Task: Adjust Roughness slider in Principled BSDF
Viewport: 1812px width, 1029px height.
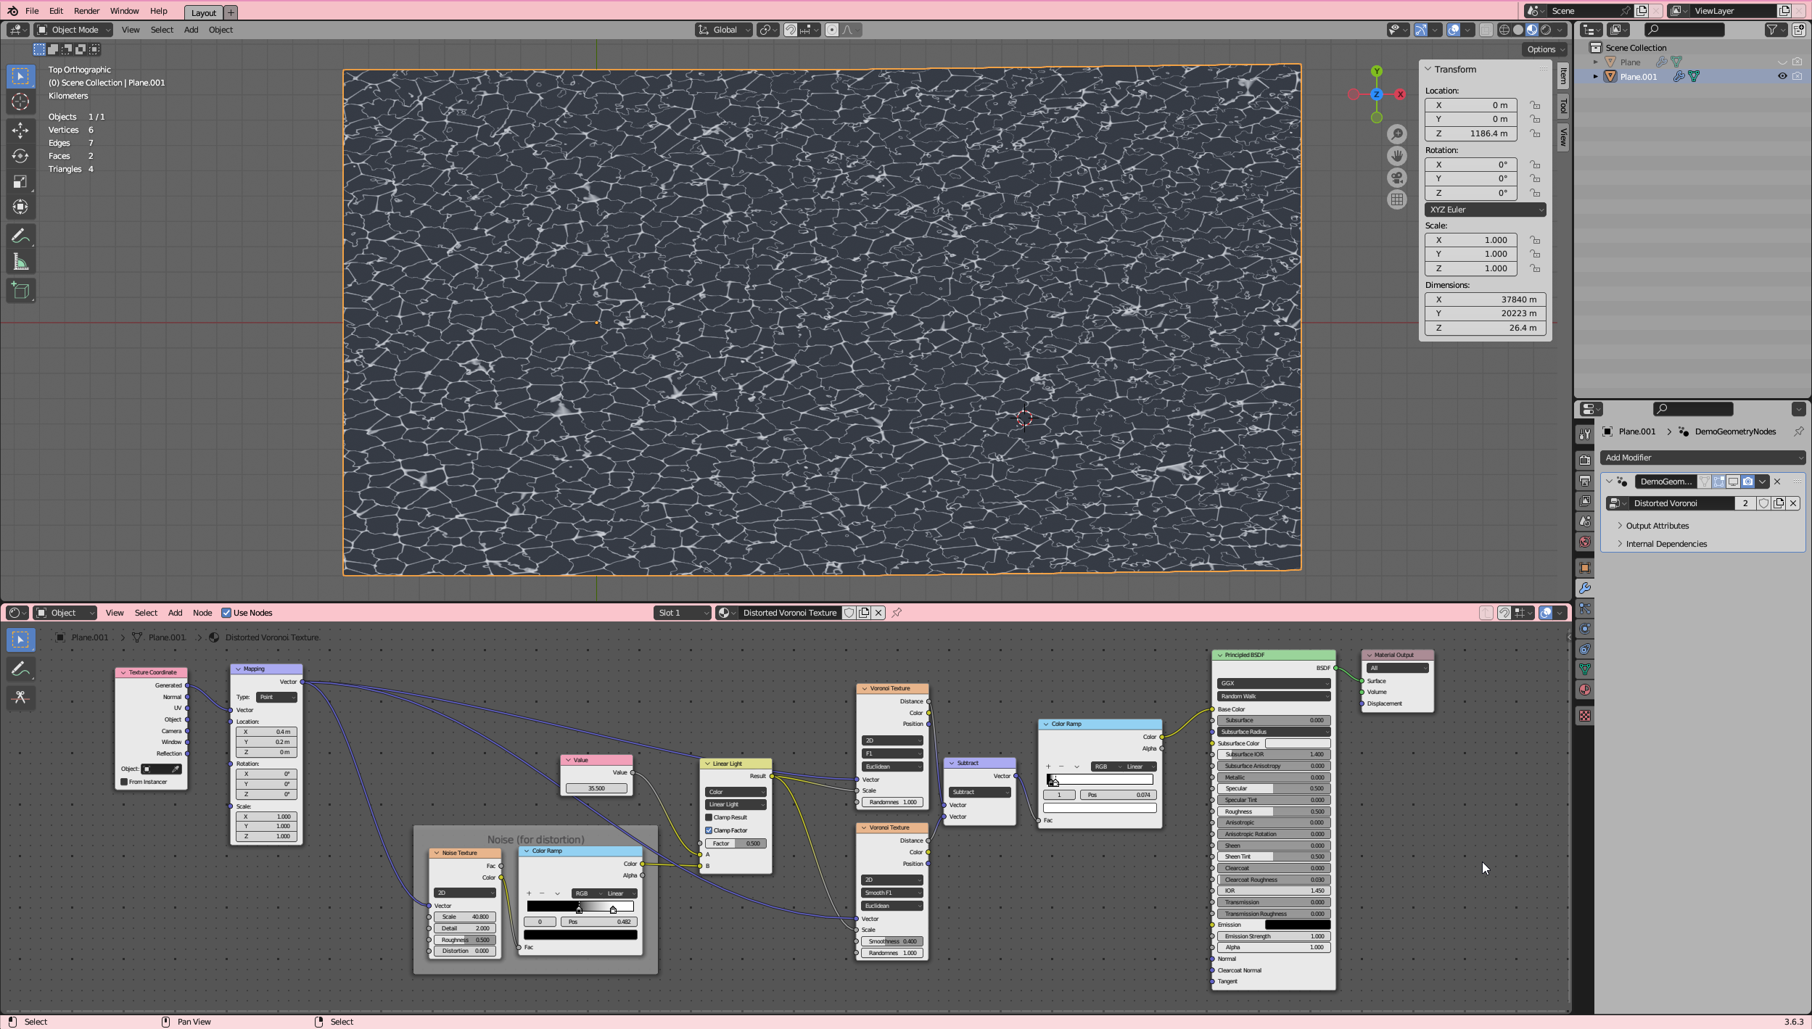Action: pos(1274,811)
